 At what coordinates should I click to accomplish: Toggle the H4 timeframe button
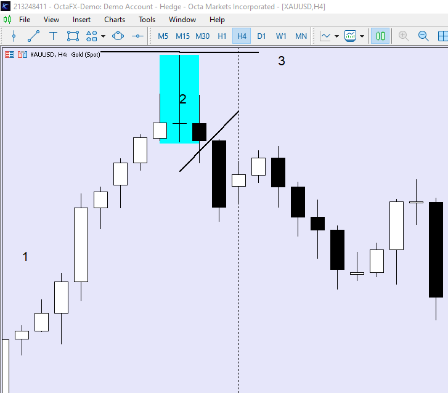[x=242, y=36]
